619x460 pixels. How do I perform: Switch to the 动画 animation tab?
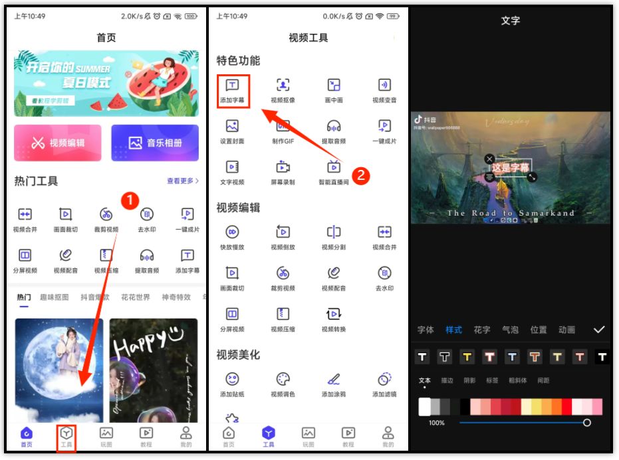tap(566, 330)
